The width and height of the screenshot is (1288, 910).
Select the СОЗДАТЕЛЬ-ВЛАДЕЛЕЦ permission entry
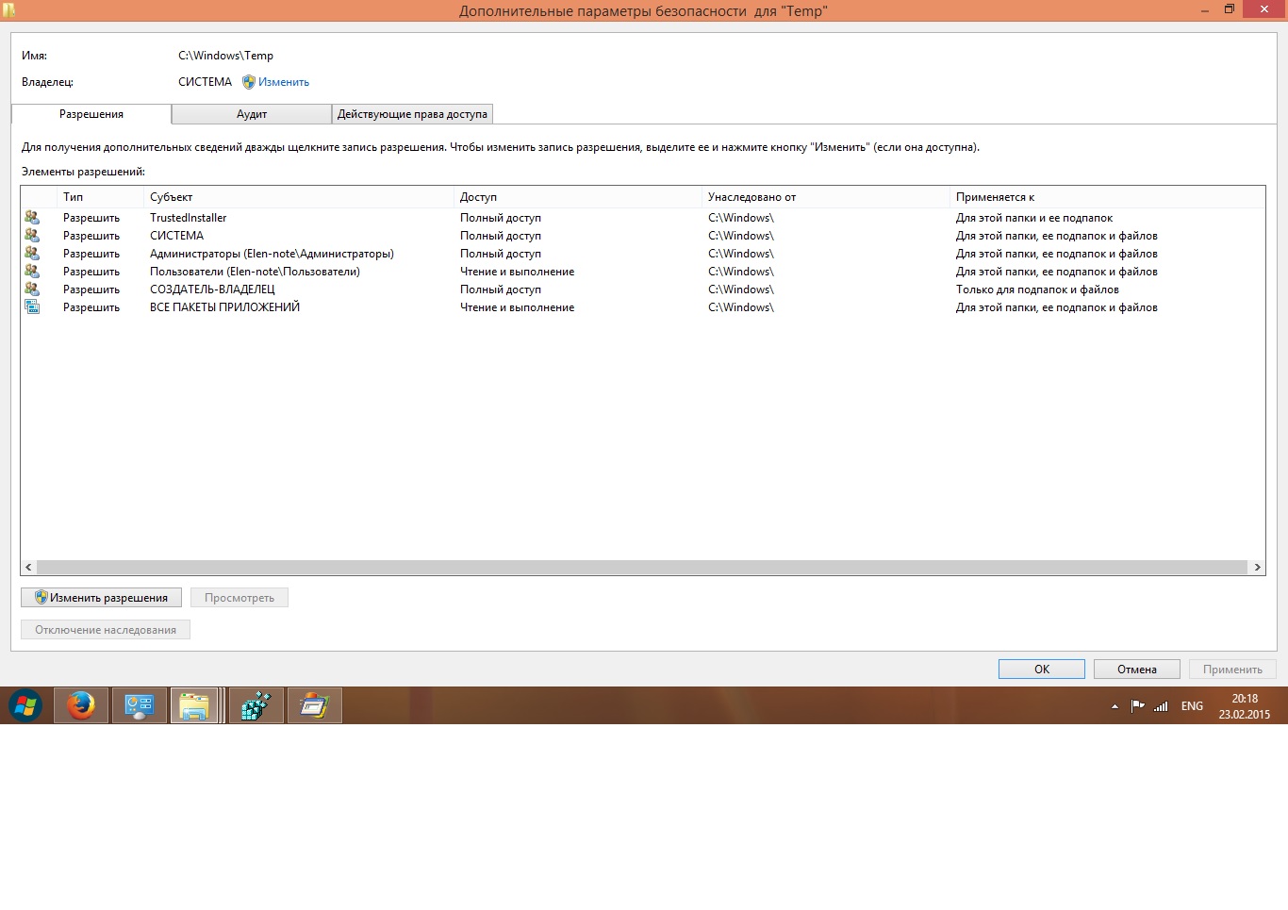point(212,290)
